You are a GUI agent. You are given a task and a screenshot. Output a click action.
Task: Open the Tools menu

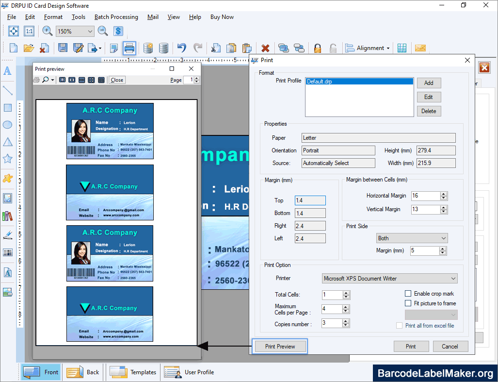[79, 17]
